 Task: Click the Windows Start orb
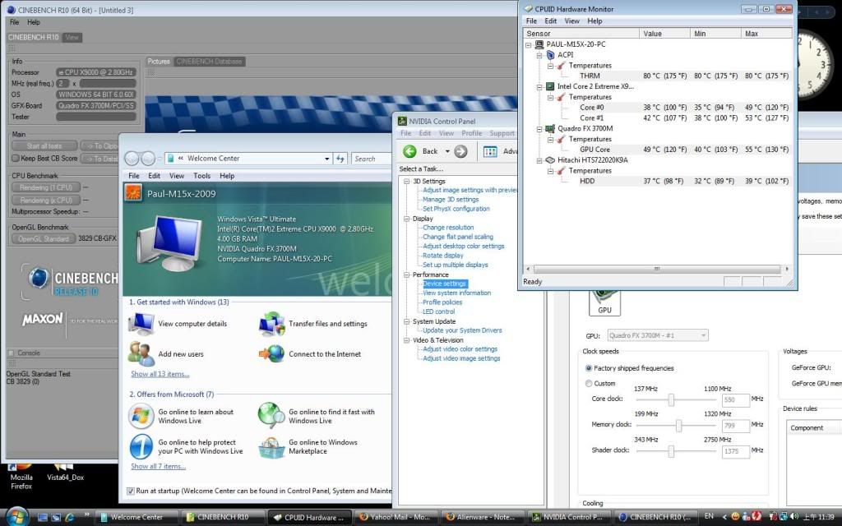point(16,516)
